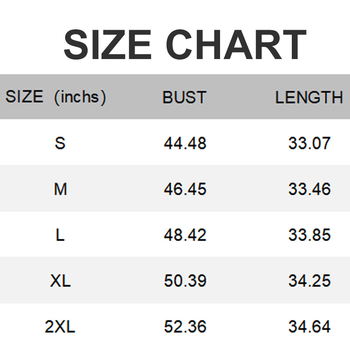
Task: Click the length value 34.25
Action: pos(309,280)
